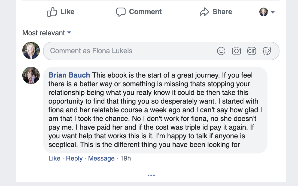Click Brian Bauch's commenter profile photo
The width and height of the screenshot is (298, 186).
click(31, 75)
